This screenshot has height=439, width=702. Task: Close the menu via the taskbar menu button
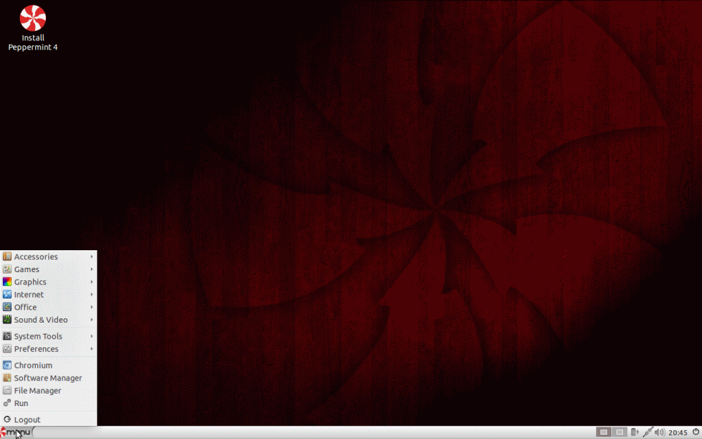point(15,432)
